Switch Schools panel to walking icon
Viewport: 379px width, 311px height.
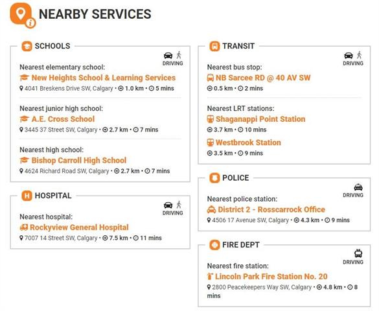pyautogui.click(x=179, y=55)
